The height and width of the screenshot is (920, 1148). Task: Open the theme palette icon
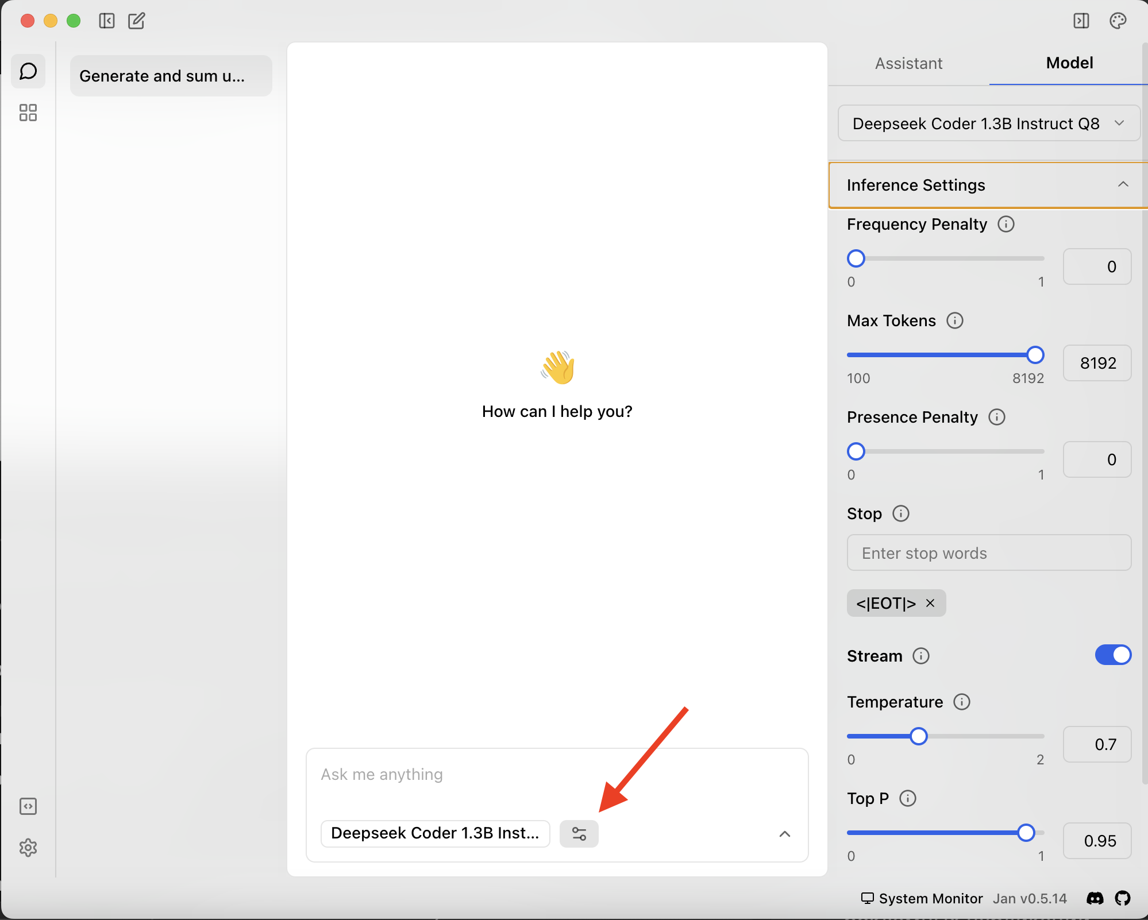(x=1118, y=21)
